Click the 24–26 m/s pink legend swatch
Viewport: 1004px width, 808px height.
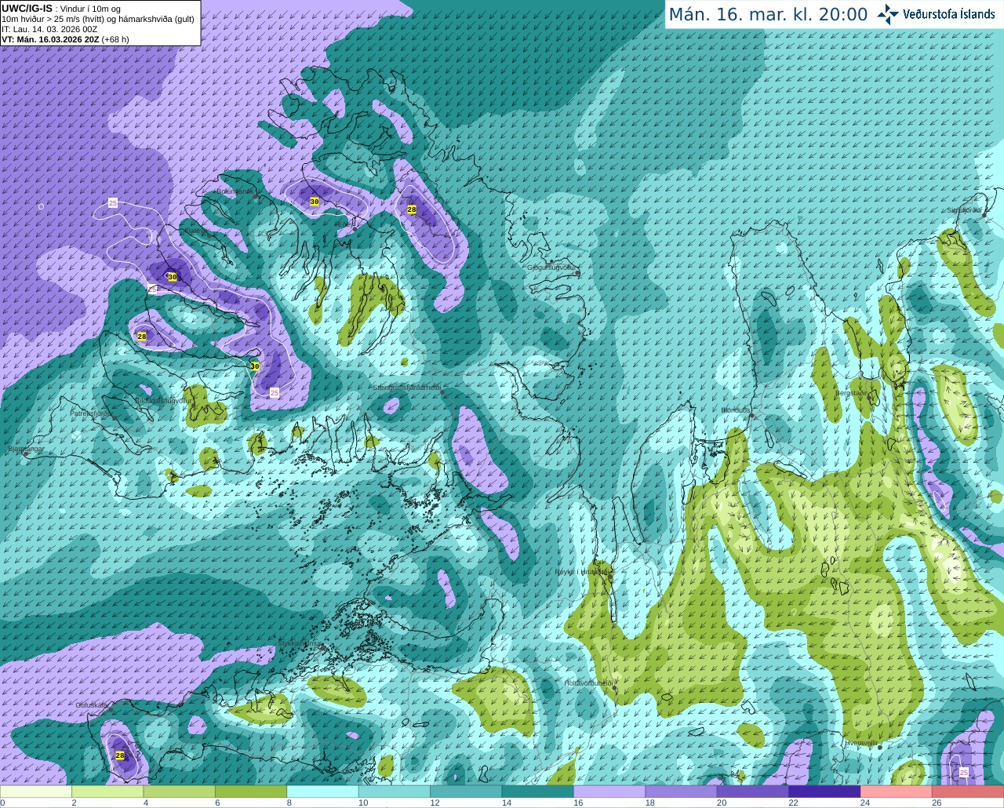tap(896, 792)
